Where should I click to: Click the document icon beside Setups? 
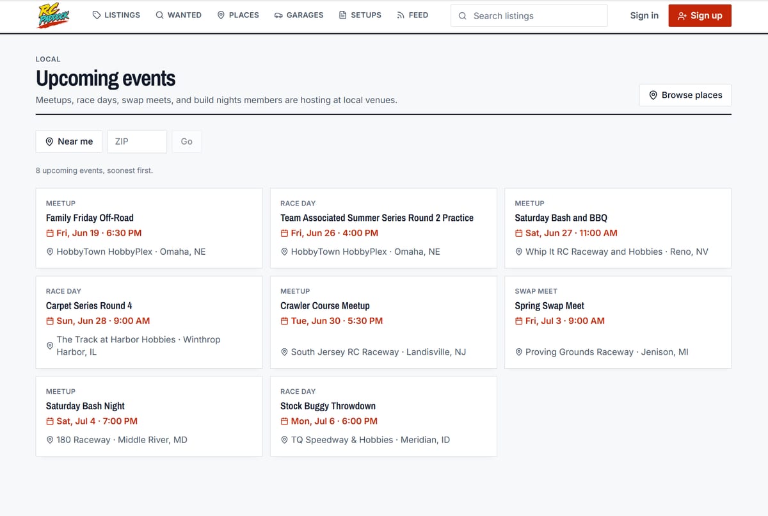tap(343, 15)
